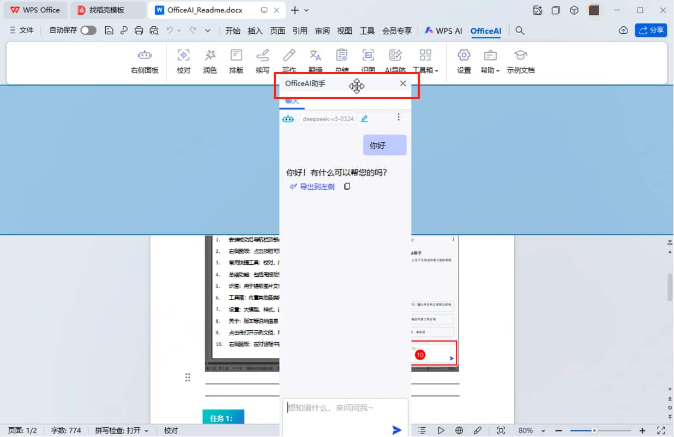This screenshot has width=674, height=437.
Task: Open the 翻译 translate tool
Action: (315, 60)
